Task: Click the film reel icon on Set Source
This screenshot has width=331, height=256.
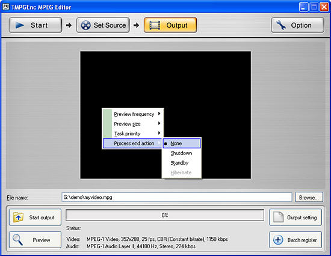Action: point(85,25)
